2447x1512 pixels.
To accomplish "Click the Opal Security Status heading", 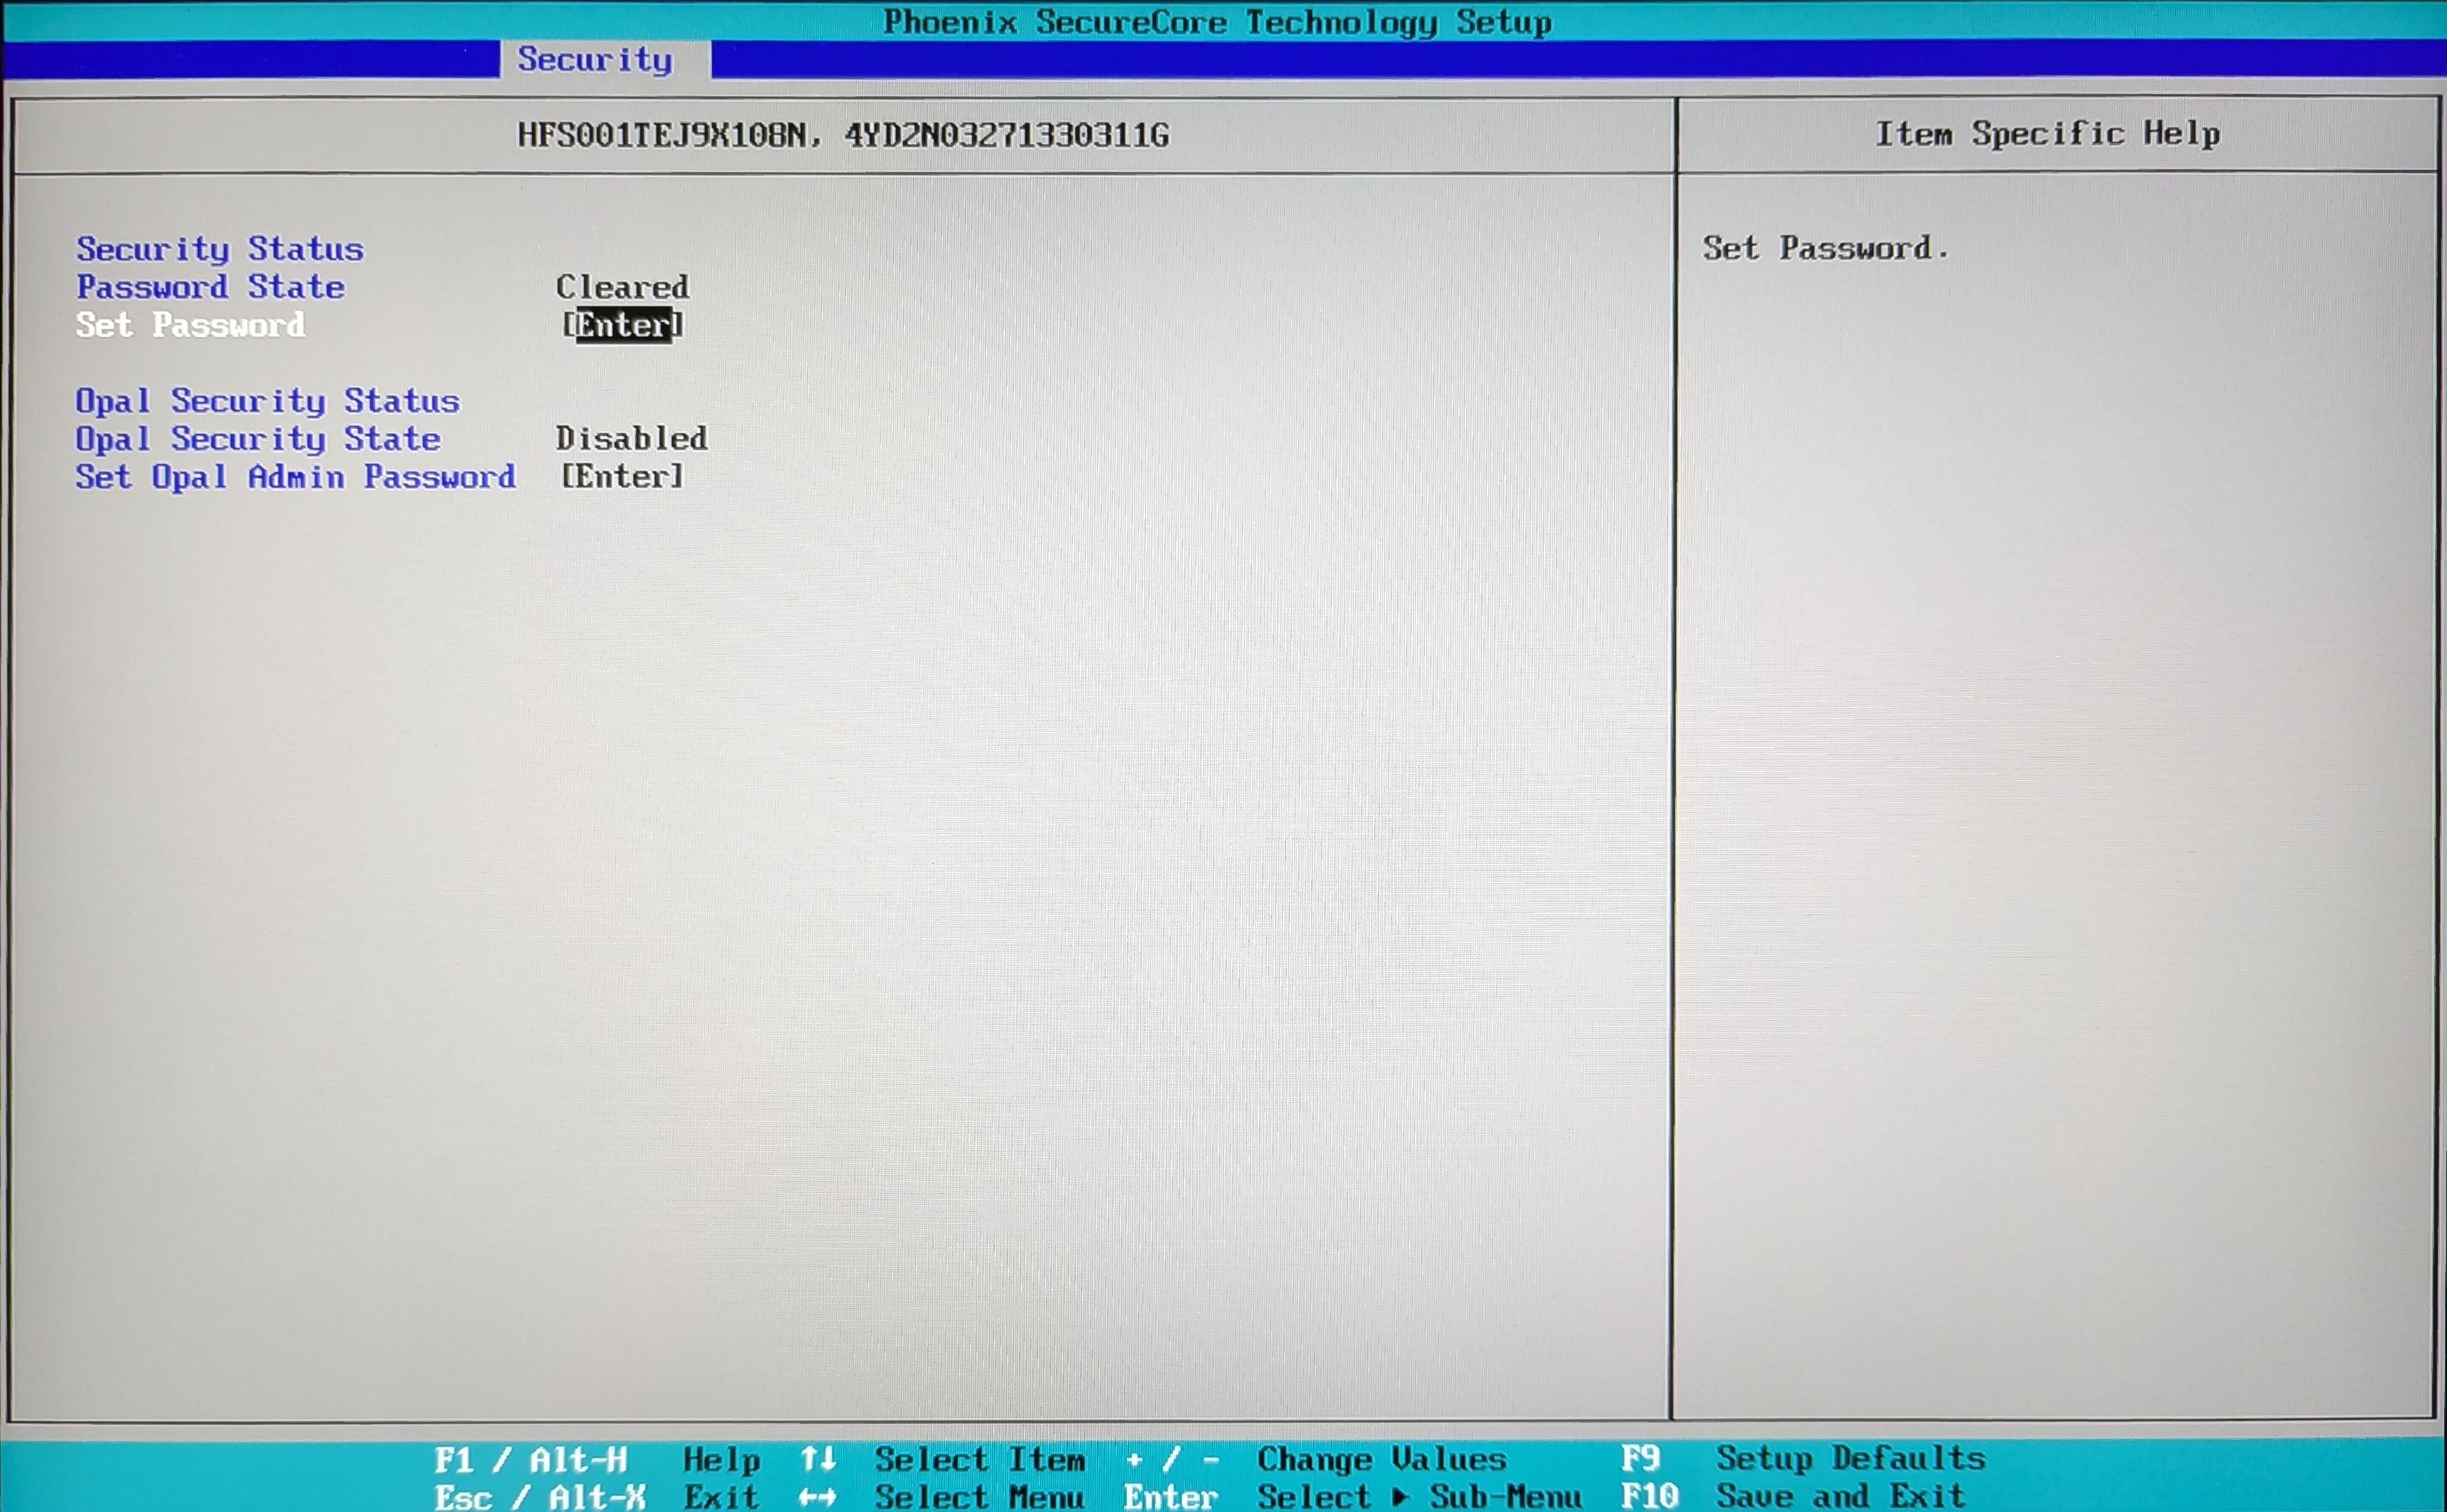I will [267, 401].
